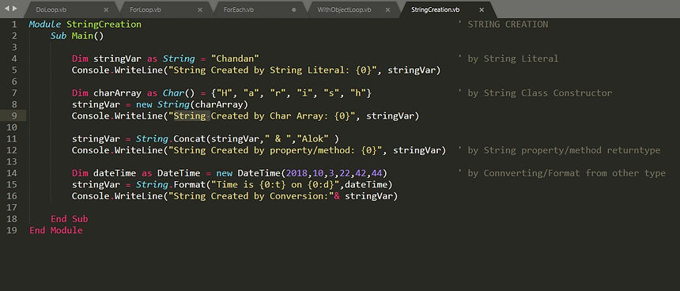Open the ForEach.vb tab
Viewport: 680px width, 291px height.
pyautogui.click(x=239, y=9)
